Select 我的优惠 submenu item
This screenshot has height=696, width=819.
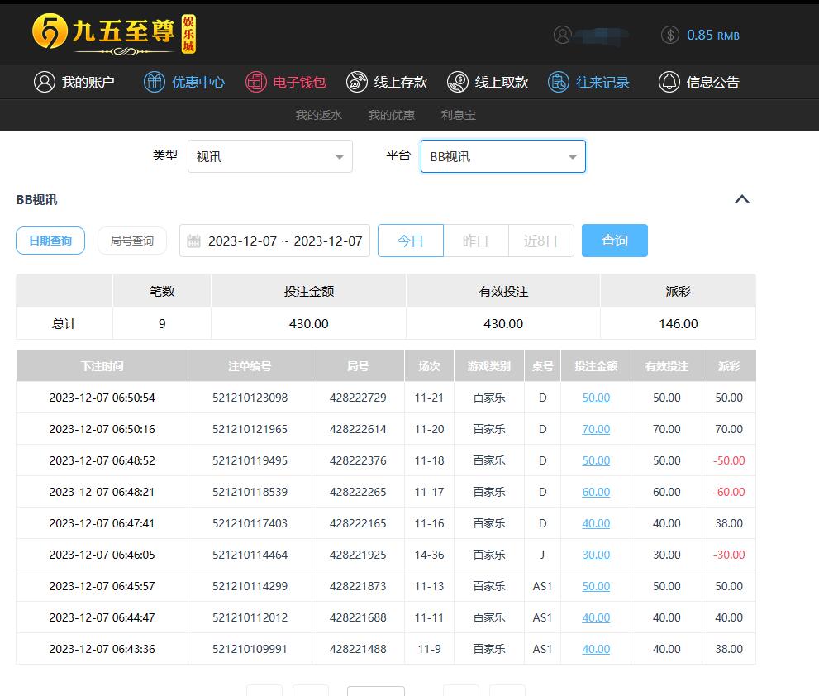(x=391, y=115)
